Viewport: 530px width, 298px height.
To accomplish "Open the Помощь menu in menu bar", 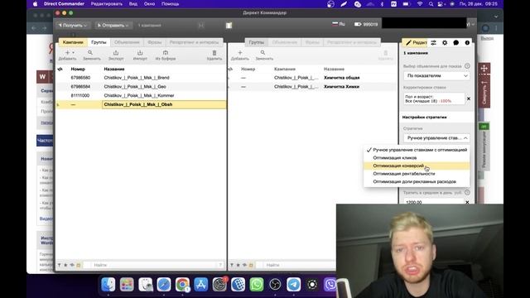I will click(170, 4).
